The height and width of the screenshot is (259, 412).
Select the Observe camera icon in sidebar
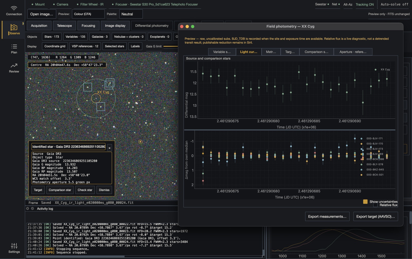14,27
